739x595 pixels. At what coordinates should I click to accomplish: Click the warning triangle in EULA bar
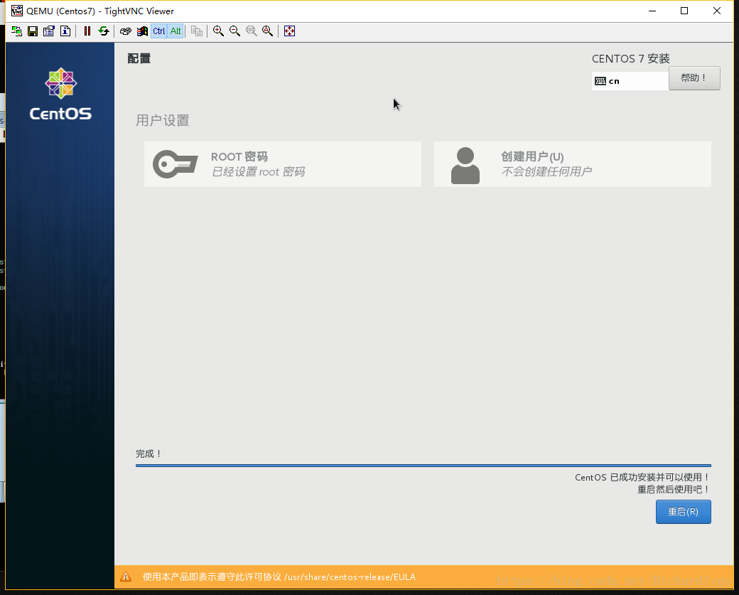[126, 577]
